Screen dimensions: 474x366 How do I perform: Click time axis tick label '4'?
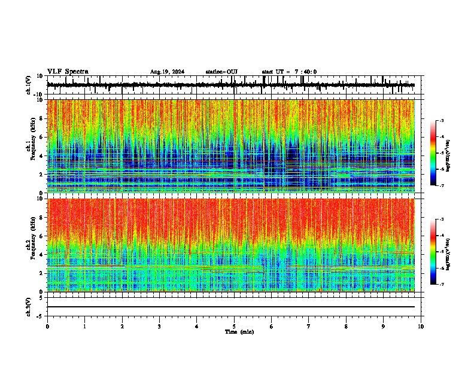click(x=196, y=327)
